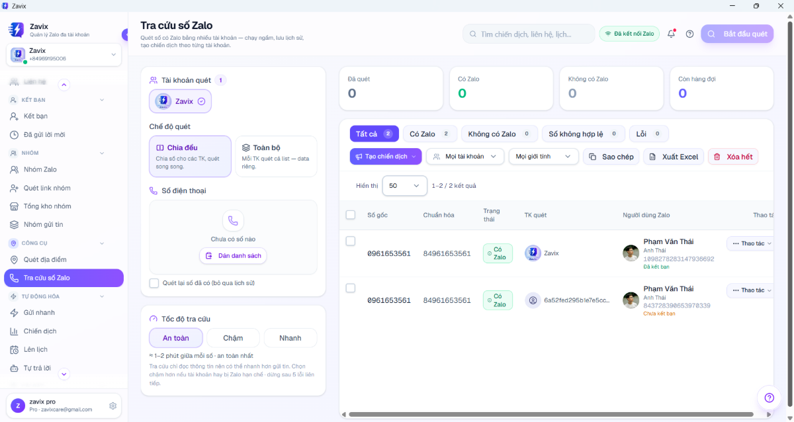Screen dimensions: 794x422
Task: Tick the checkbox of the Đã kết bạn row
Action: tap(351, 241)
